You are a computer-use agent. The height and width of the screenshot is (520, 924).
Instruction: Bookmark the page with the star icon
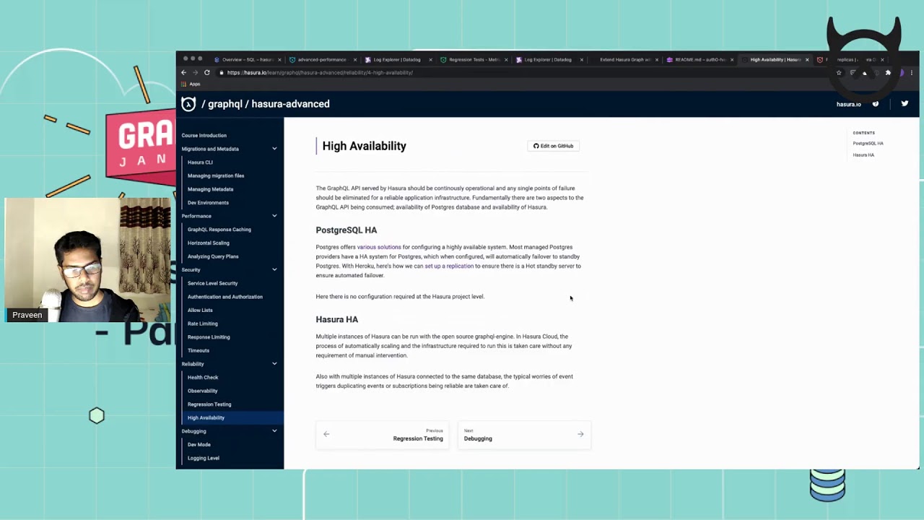(x=839, y=72)
